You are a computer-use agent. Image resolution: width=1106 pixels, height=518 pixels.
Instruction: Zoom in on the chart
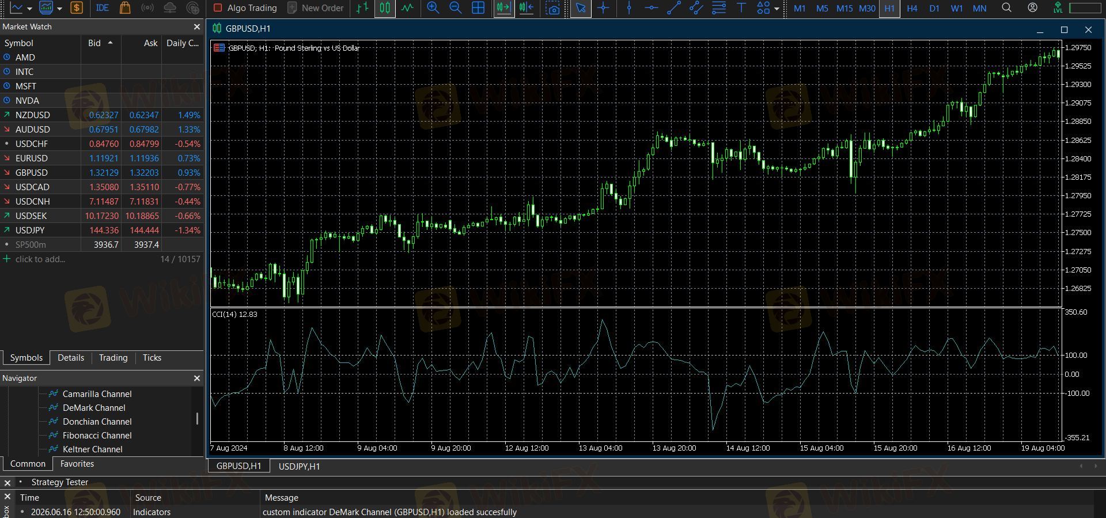tap(433, 8)
